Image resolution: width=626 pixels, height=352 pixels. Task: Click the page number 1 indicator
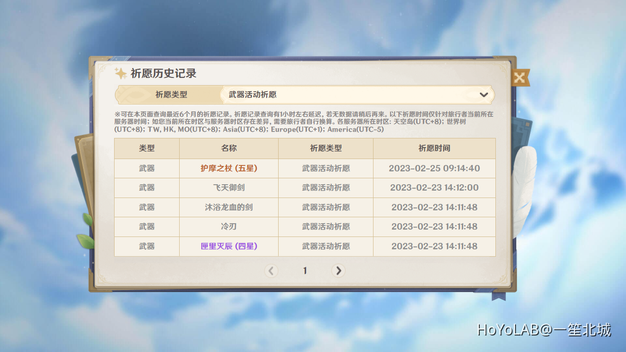(x=304, y=271)
